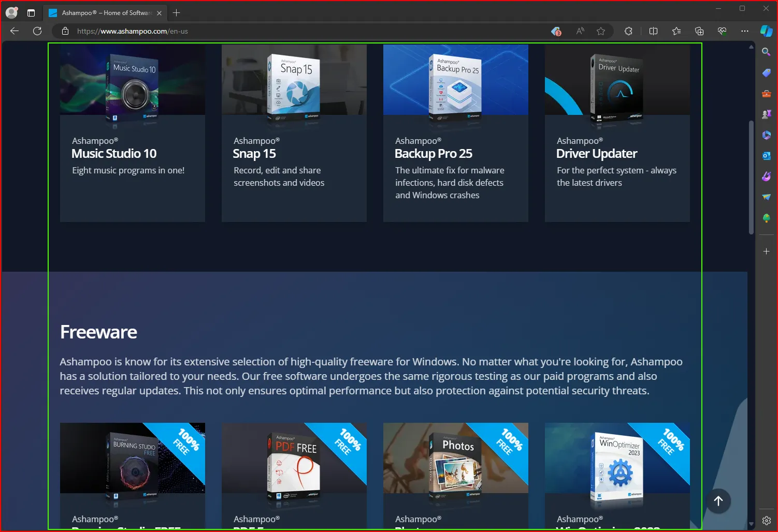
Task: Minimize the browser window
Action: point(718,8)
